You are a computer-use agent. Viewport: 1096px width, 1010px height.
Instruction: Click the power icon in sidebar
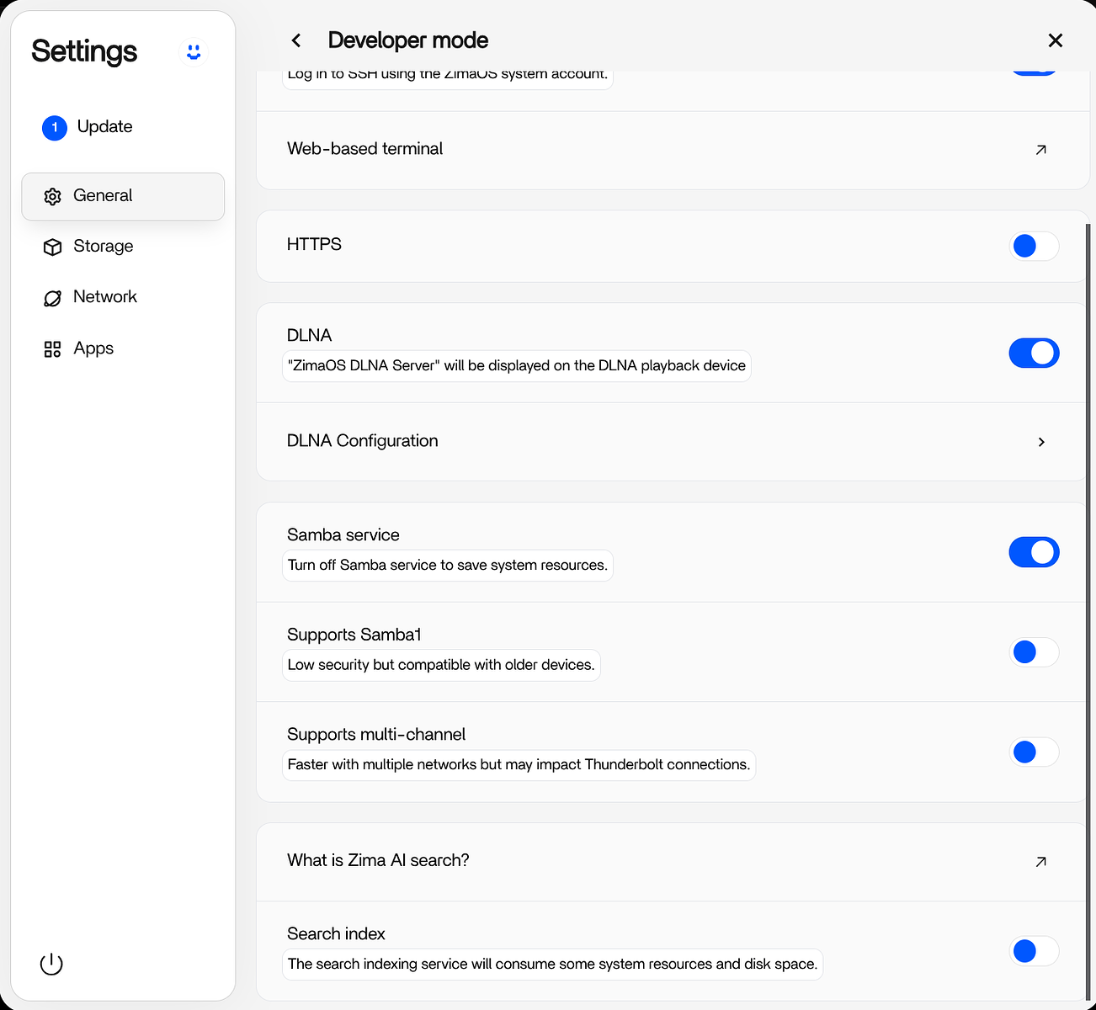coord(51,964)
